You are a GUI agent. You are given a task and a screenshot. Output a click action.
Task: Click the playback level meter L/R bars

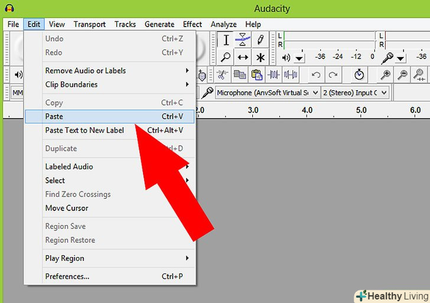pyautogui.click(x=329, y=40)
